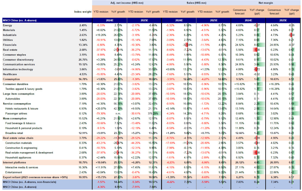Click the "Index weight" column header
The width and height of the screenshot is (302, 191).
83,12
